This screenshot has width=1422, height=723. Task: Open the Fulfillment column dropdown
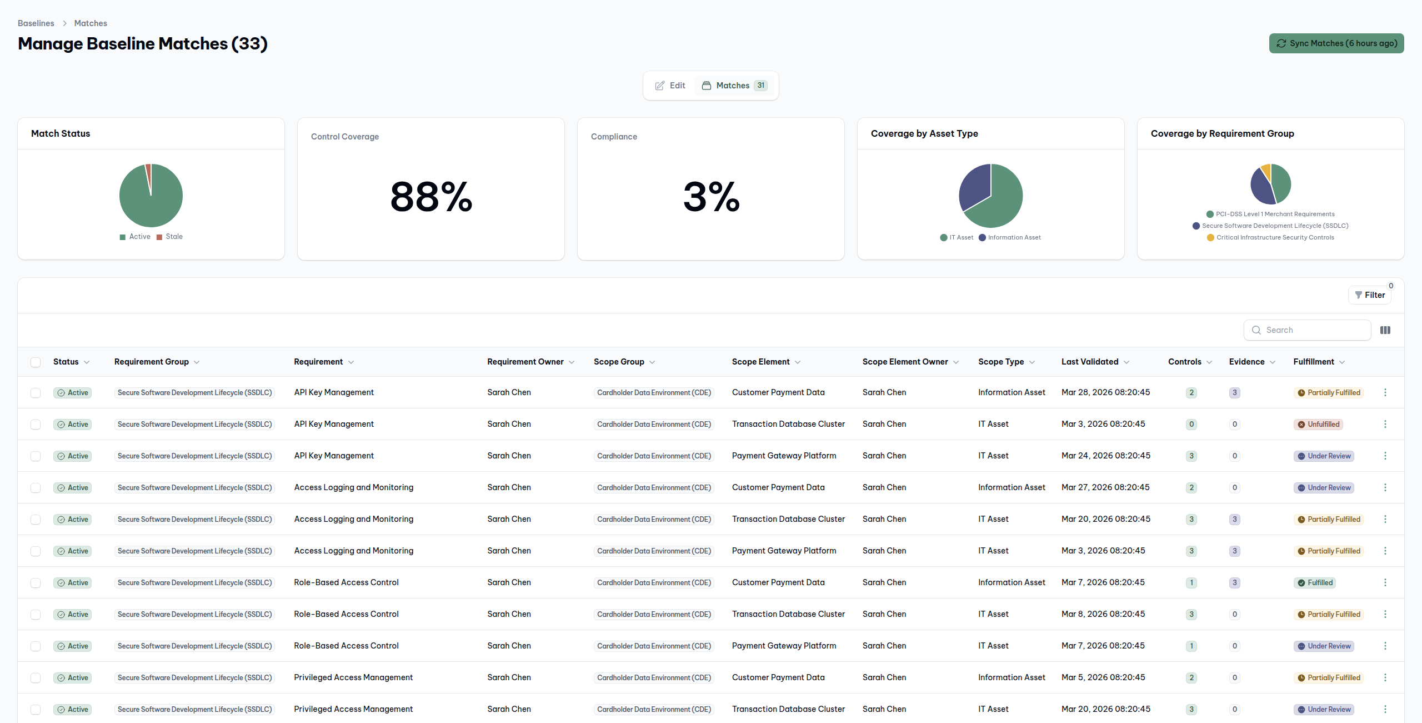[1341, 362]
